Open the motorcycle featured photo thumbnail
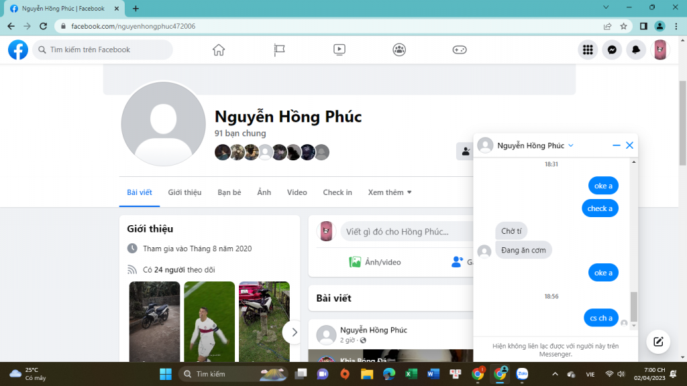The width and height of the screenshot is (687, 386). [x=154, y=322]
